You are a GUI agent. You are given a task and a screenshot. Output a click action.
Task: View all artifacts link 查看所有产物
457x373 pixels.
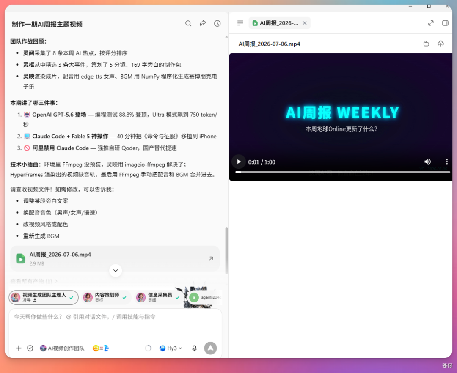(x=34, y=281)
